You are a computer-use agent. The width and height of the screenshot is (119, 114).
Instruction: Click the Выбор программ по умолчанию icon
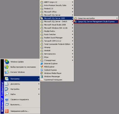7,67
